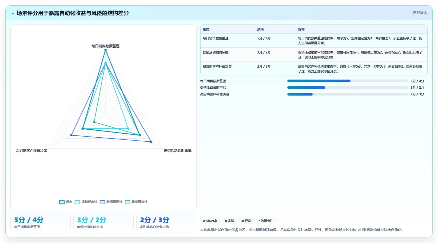Click radar axis label 高影响客户补偿决策
The height and width of the screenshot is (243, 438).
[31, 151]
